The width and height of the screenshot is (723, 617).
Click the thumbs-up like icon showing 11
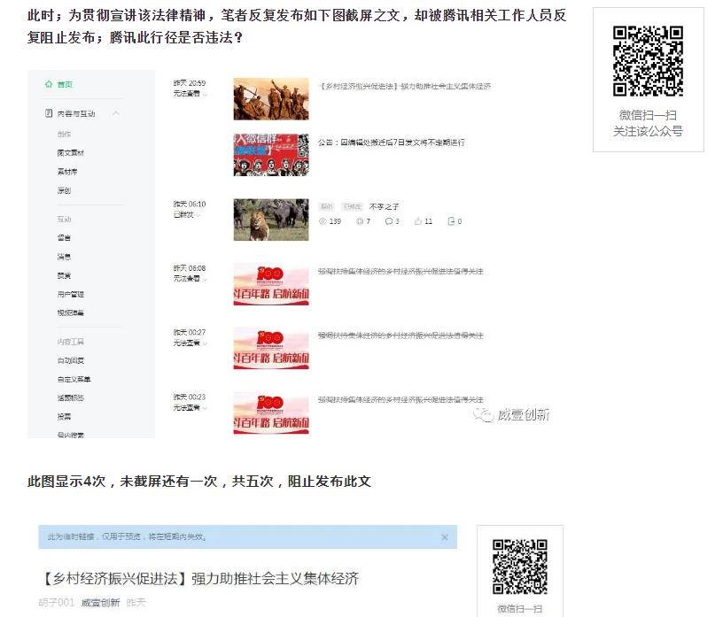[x=417, y=221]
